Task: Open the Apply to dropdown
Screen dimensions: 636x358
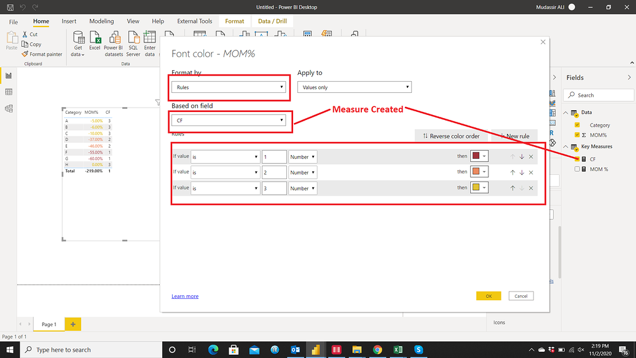Action: tap(355, 87)
